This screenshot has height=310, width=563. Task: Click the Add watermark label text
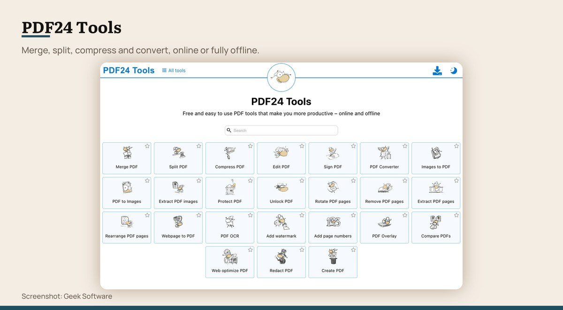click(x=281, y=236)
